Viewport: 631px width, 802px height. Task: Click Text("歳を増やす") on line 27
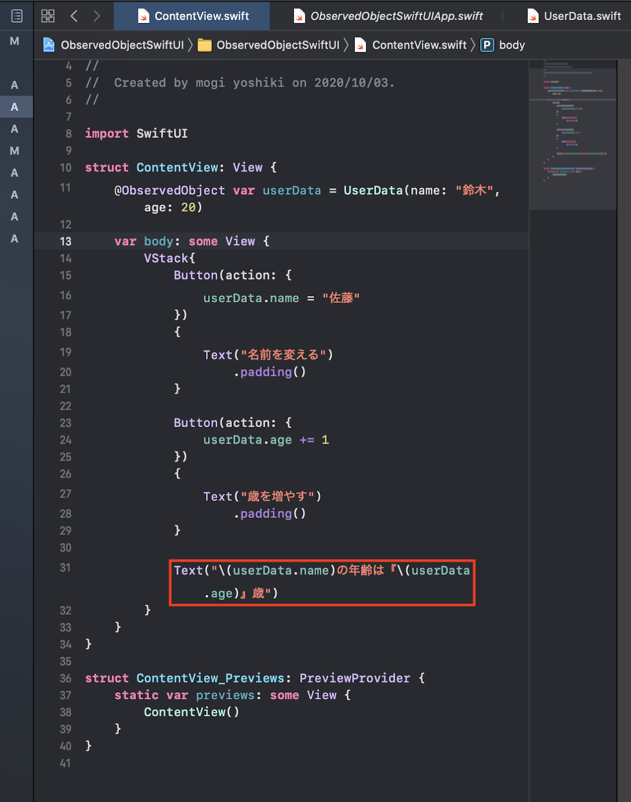point(262,497)
